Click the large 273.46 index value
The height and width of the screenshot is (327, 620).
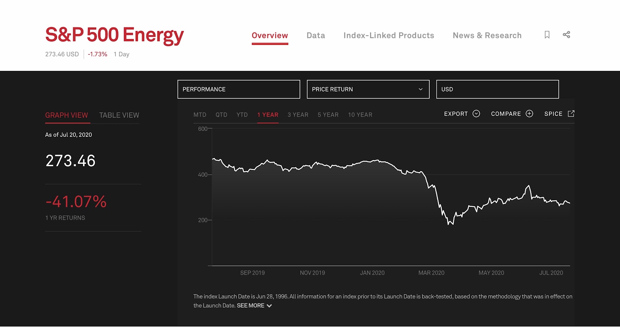(71, 161)
